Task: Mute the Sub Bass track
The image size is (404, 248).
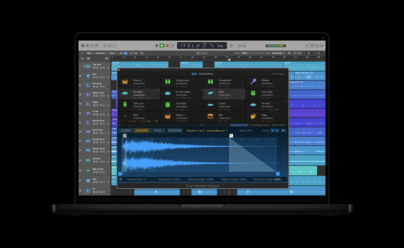Action: tap(94, 162)
